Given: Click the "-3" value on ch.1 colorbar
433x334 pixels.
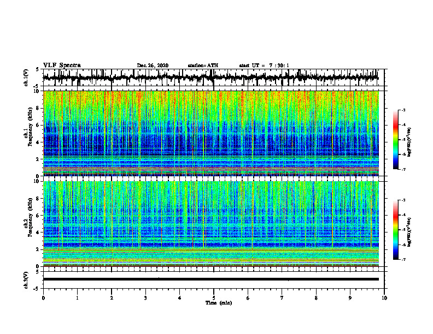Looking at the screenshot, I should 403,110.
